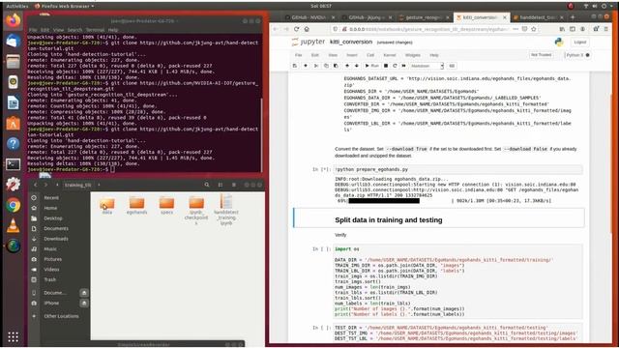Select Music in Files sidebar
619x348 pixels.
(x=50, y=249)
